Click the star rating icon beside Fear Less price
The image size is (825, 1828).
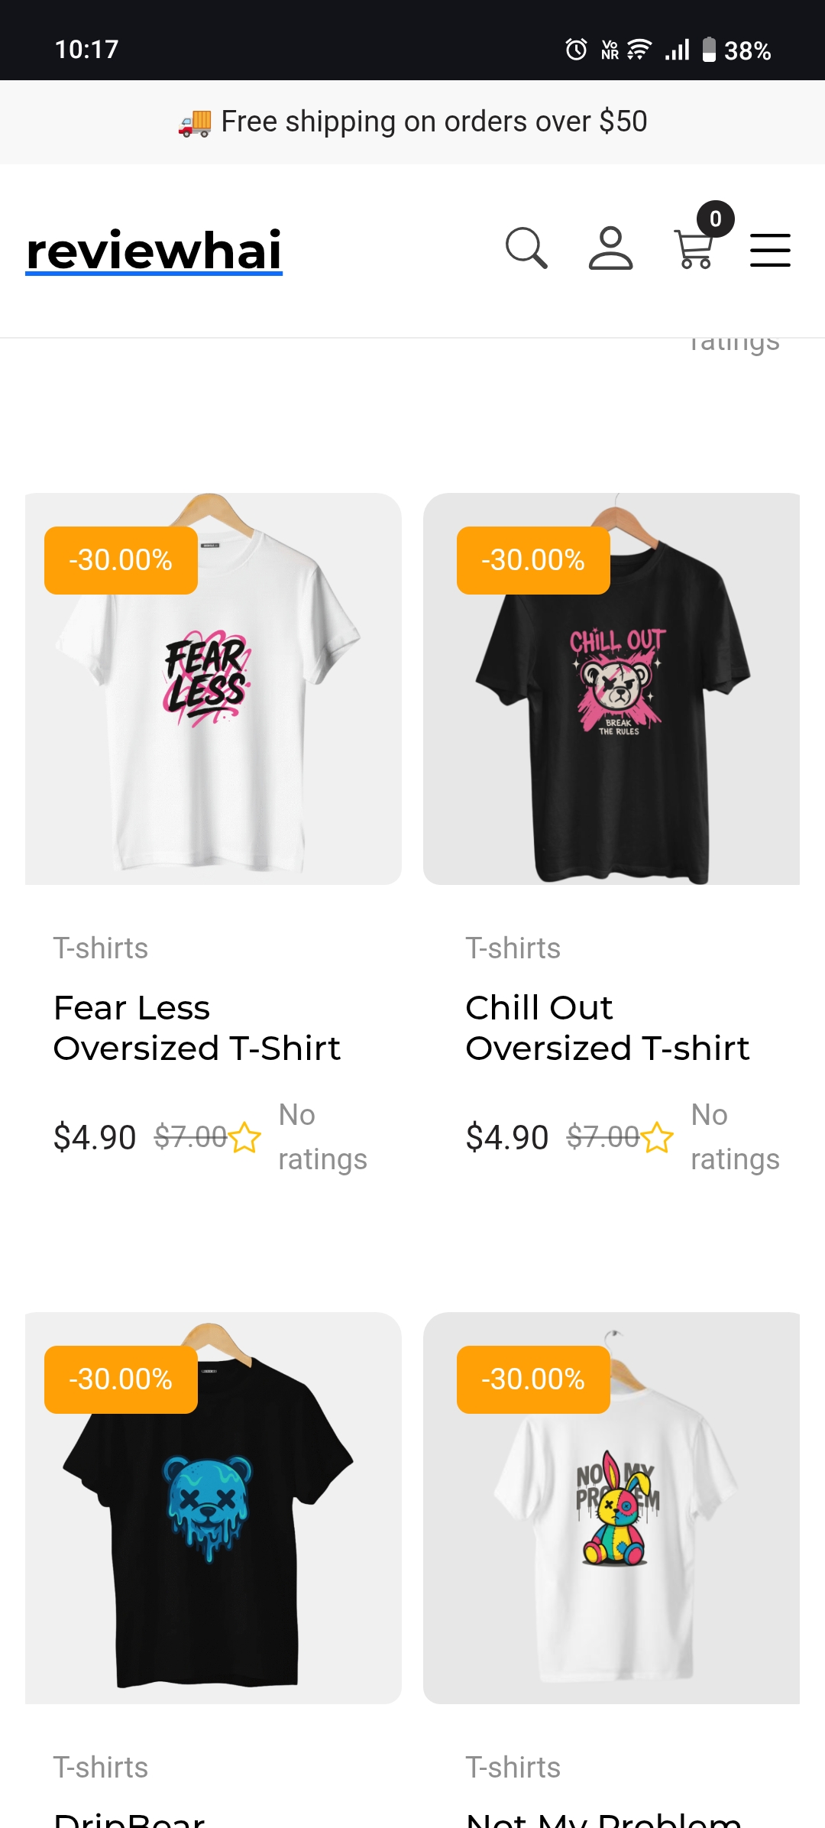click(x=243, y=1136)
